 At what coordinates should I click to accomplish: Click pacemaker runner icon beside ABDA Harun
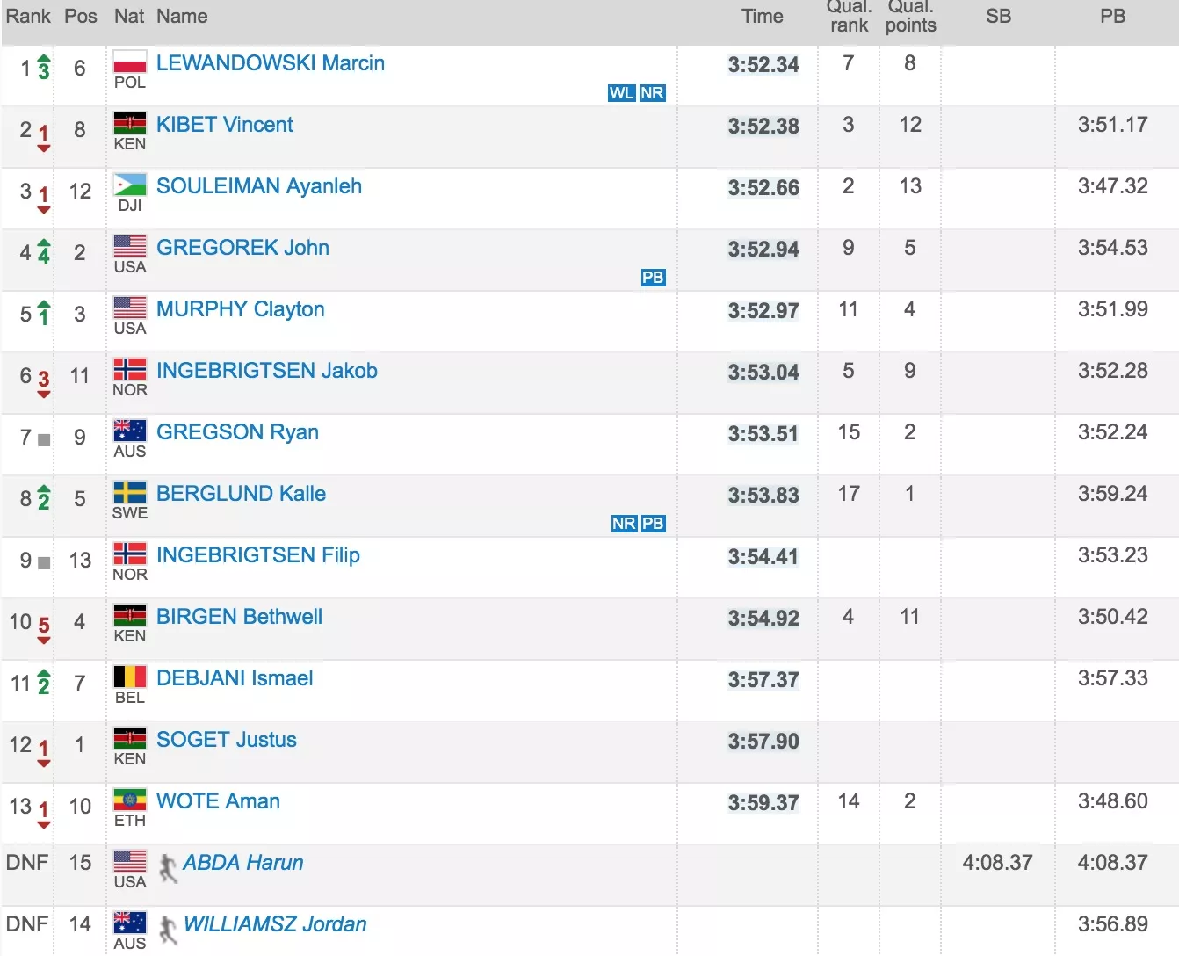[x=167, y=868]
